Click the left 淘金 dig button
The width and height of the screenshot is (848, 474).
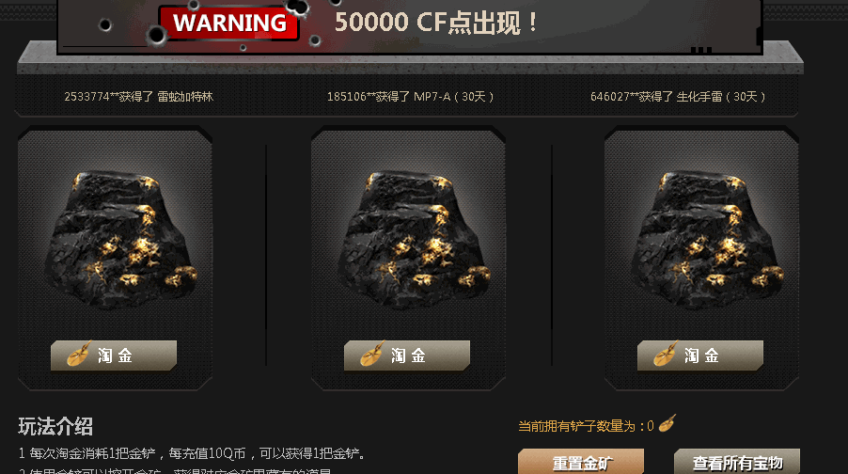coord(114,355)
